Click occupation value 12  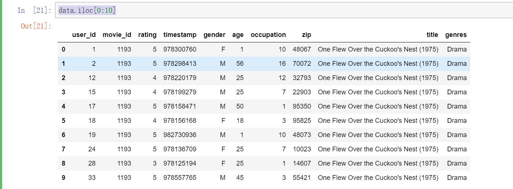pos(282,78)
